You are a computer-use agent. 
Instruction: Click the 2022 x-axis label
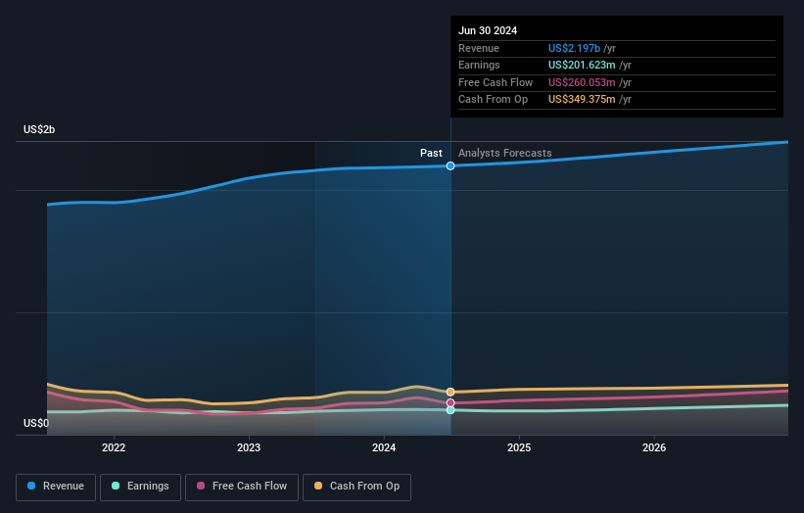114,448
